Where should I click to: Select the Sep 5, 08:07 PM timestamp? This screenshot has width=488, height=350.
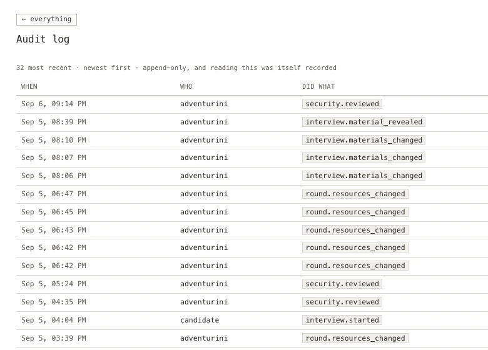coord(54,157)
